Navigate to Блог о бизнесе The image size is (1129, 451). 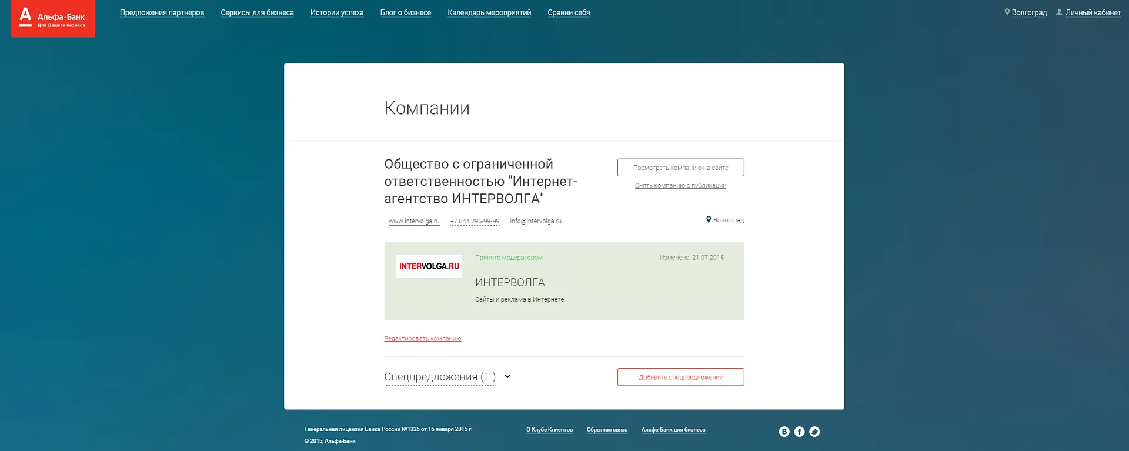pyautogui.click(x=405, y=12)
